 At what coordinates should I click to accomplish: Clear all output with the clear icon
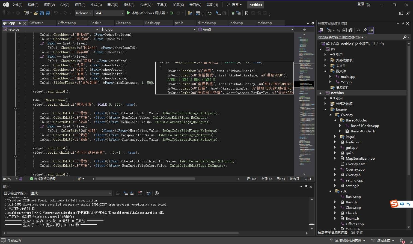tap(140, 193)
